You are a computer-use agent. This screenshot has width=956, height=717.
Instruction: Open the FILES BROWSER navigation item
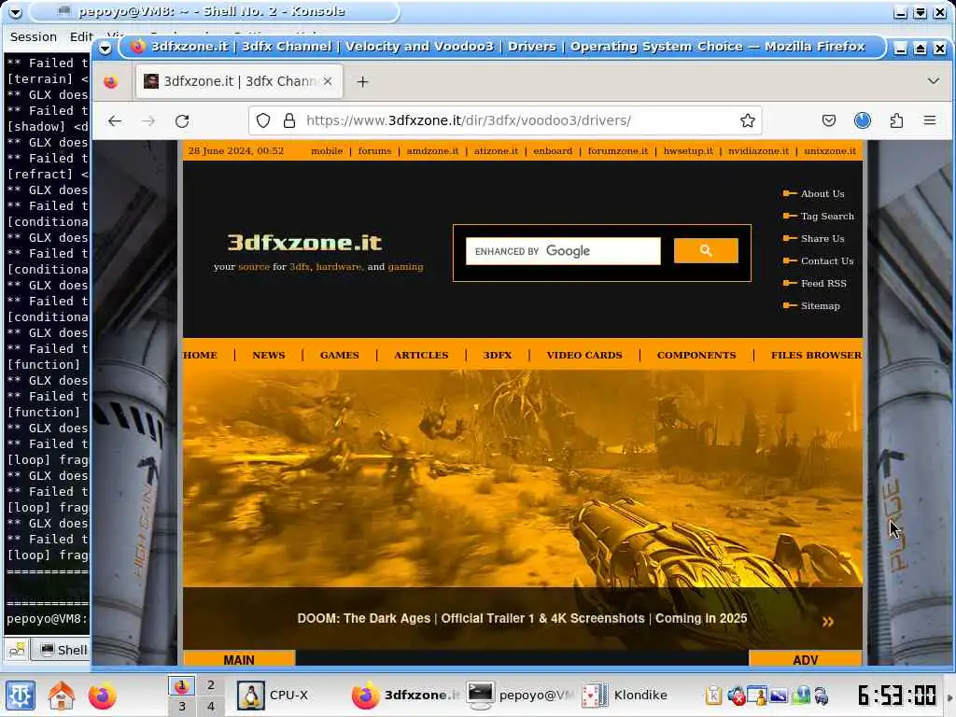816,356
